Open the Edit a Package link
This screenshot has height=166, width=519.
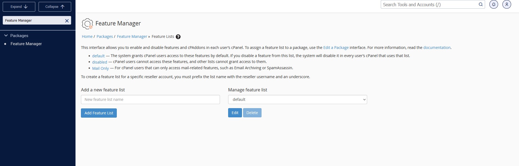coord(336,48)
